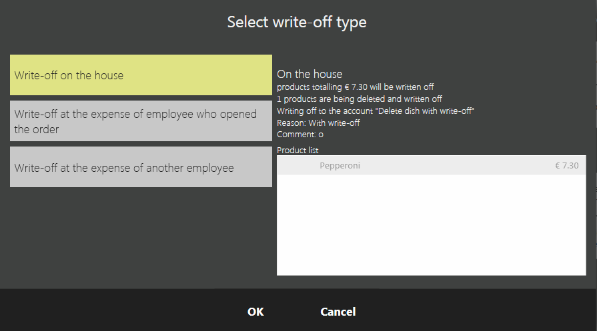This screenshot has width=597, height=331.
Task: Click the € 7.30 price in Pepperoni row
Action: 566,165
